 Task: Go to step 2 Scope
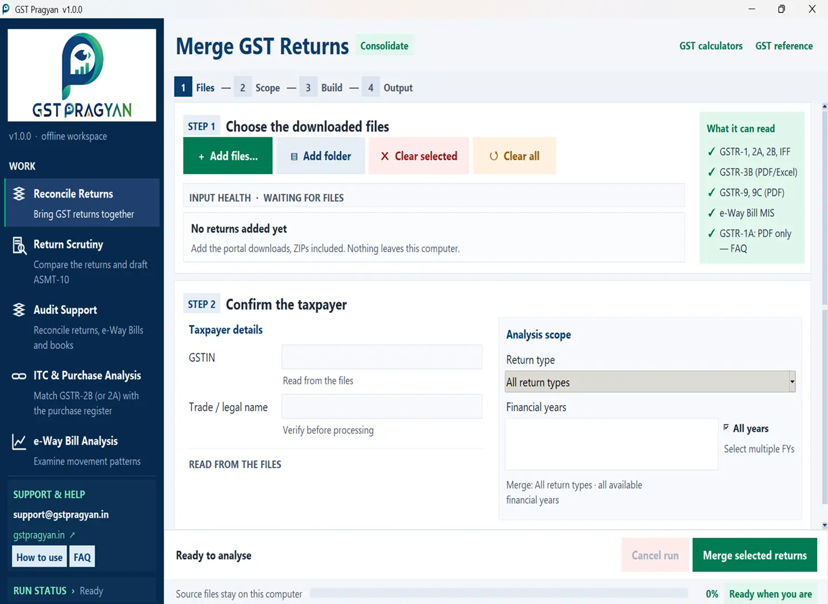257,87
